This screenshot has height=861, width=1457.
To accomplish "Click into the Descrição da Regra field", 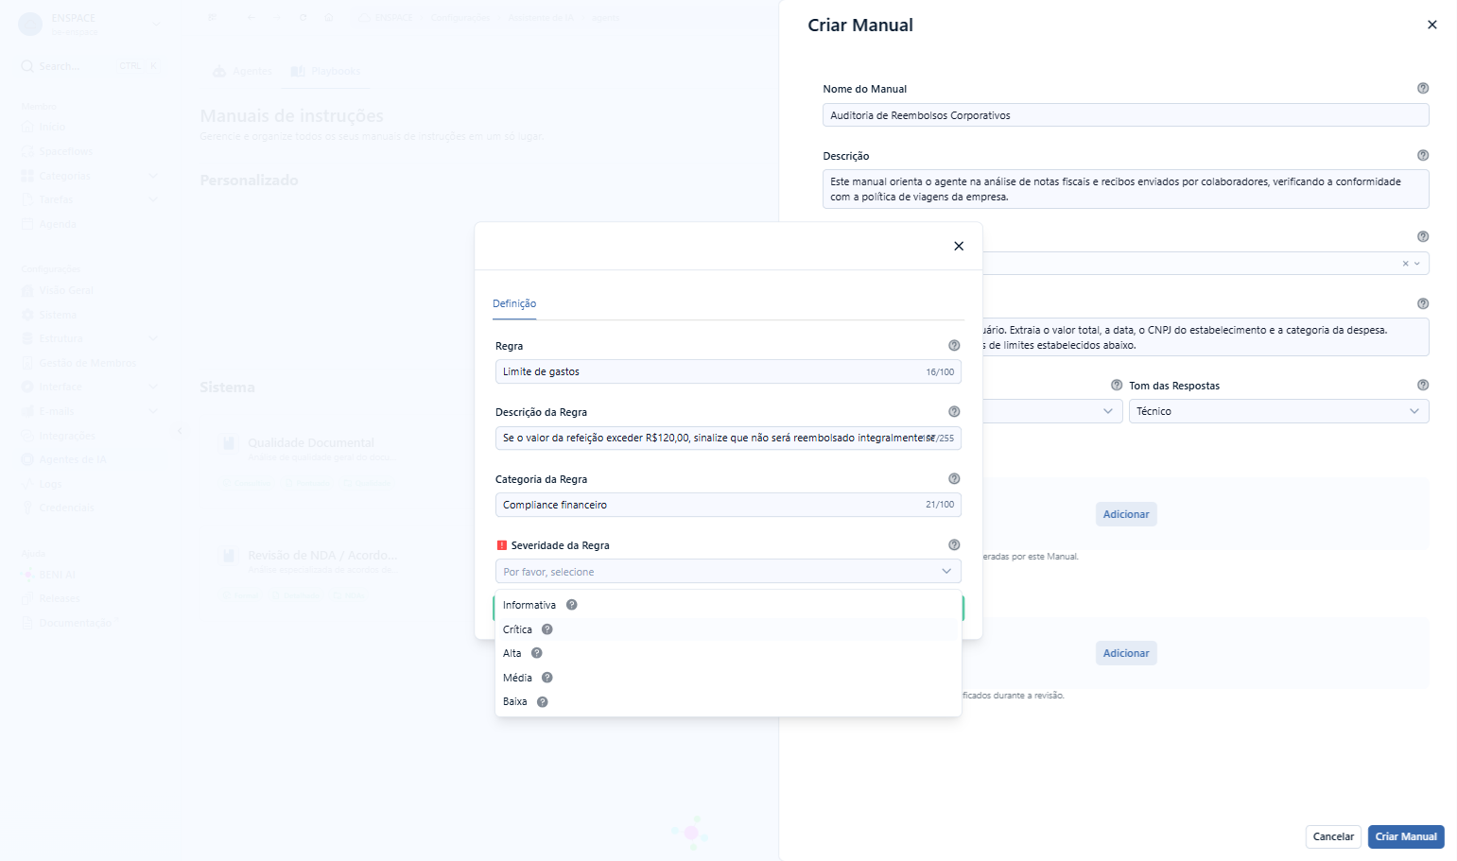I will point(728,438).
